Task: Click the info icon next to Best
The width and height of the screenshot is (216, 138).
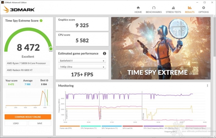Action: click(x=47, y=80)
